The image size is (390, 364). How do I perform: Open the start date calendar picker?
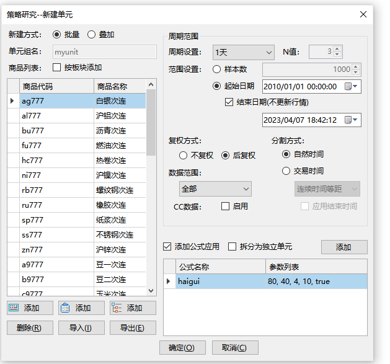351,87
